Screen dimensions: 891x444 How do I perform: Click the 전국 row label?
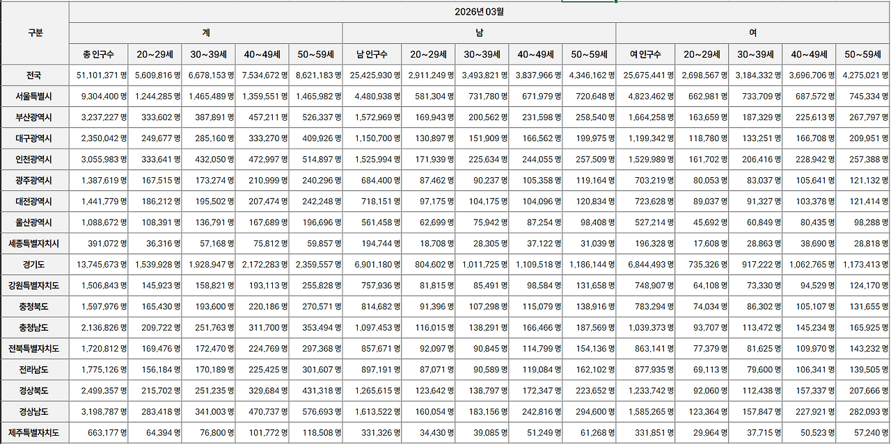[x=35, y=76]
